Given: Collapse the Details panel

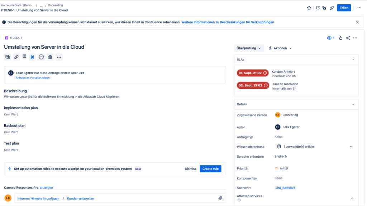Looking at the screenshot, I should (353, 104).
